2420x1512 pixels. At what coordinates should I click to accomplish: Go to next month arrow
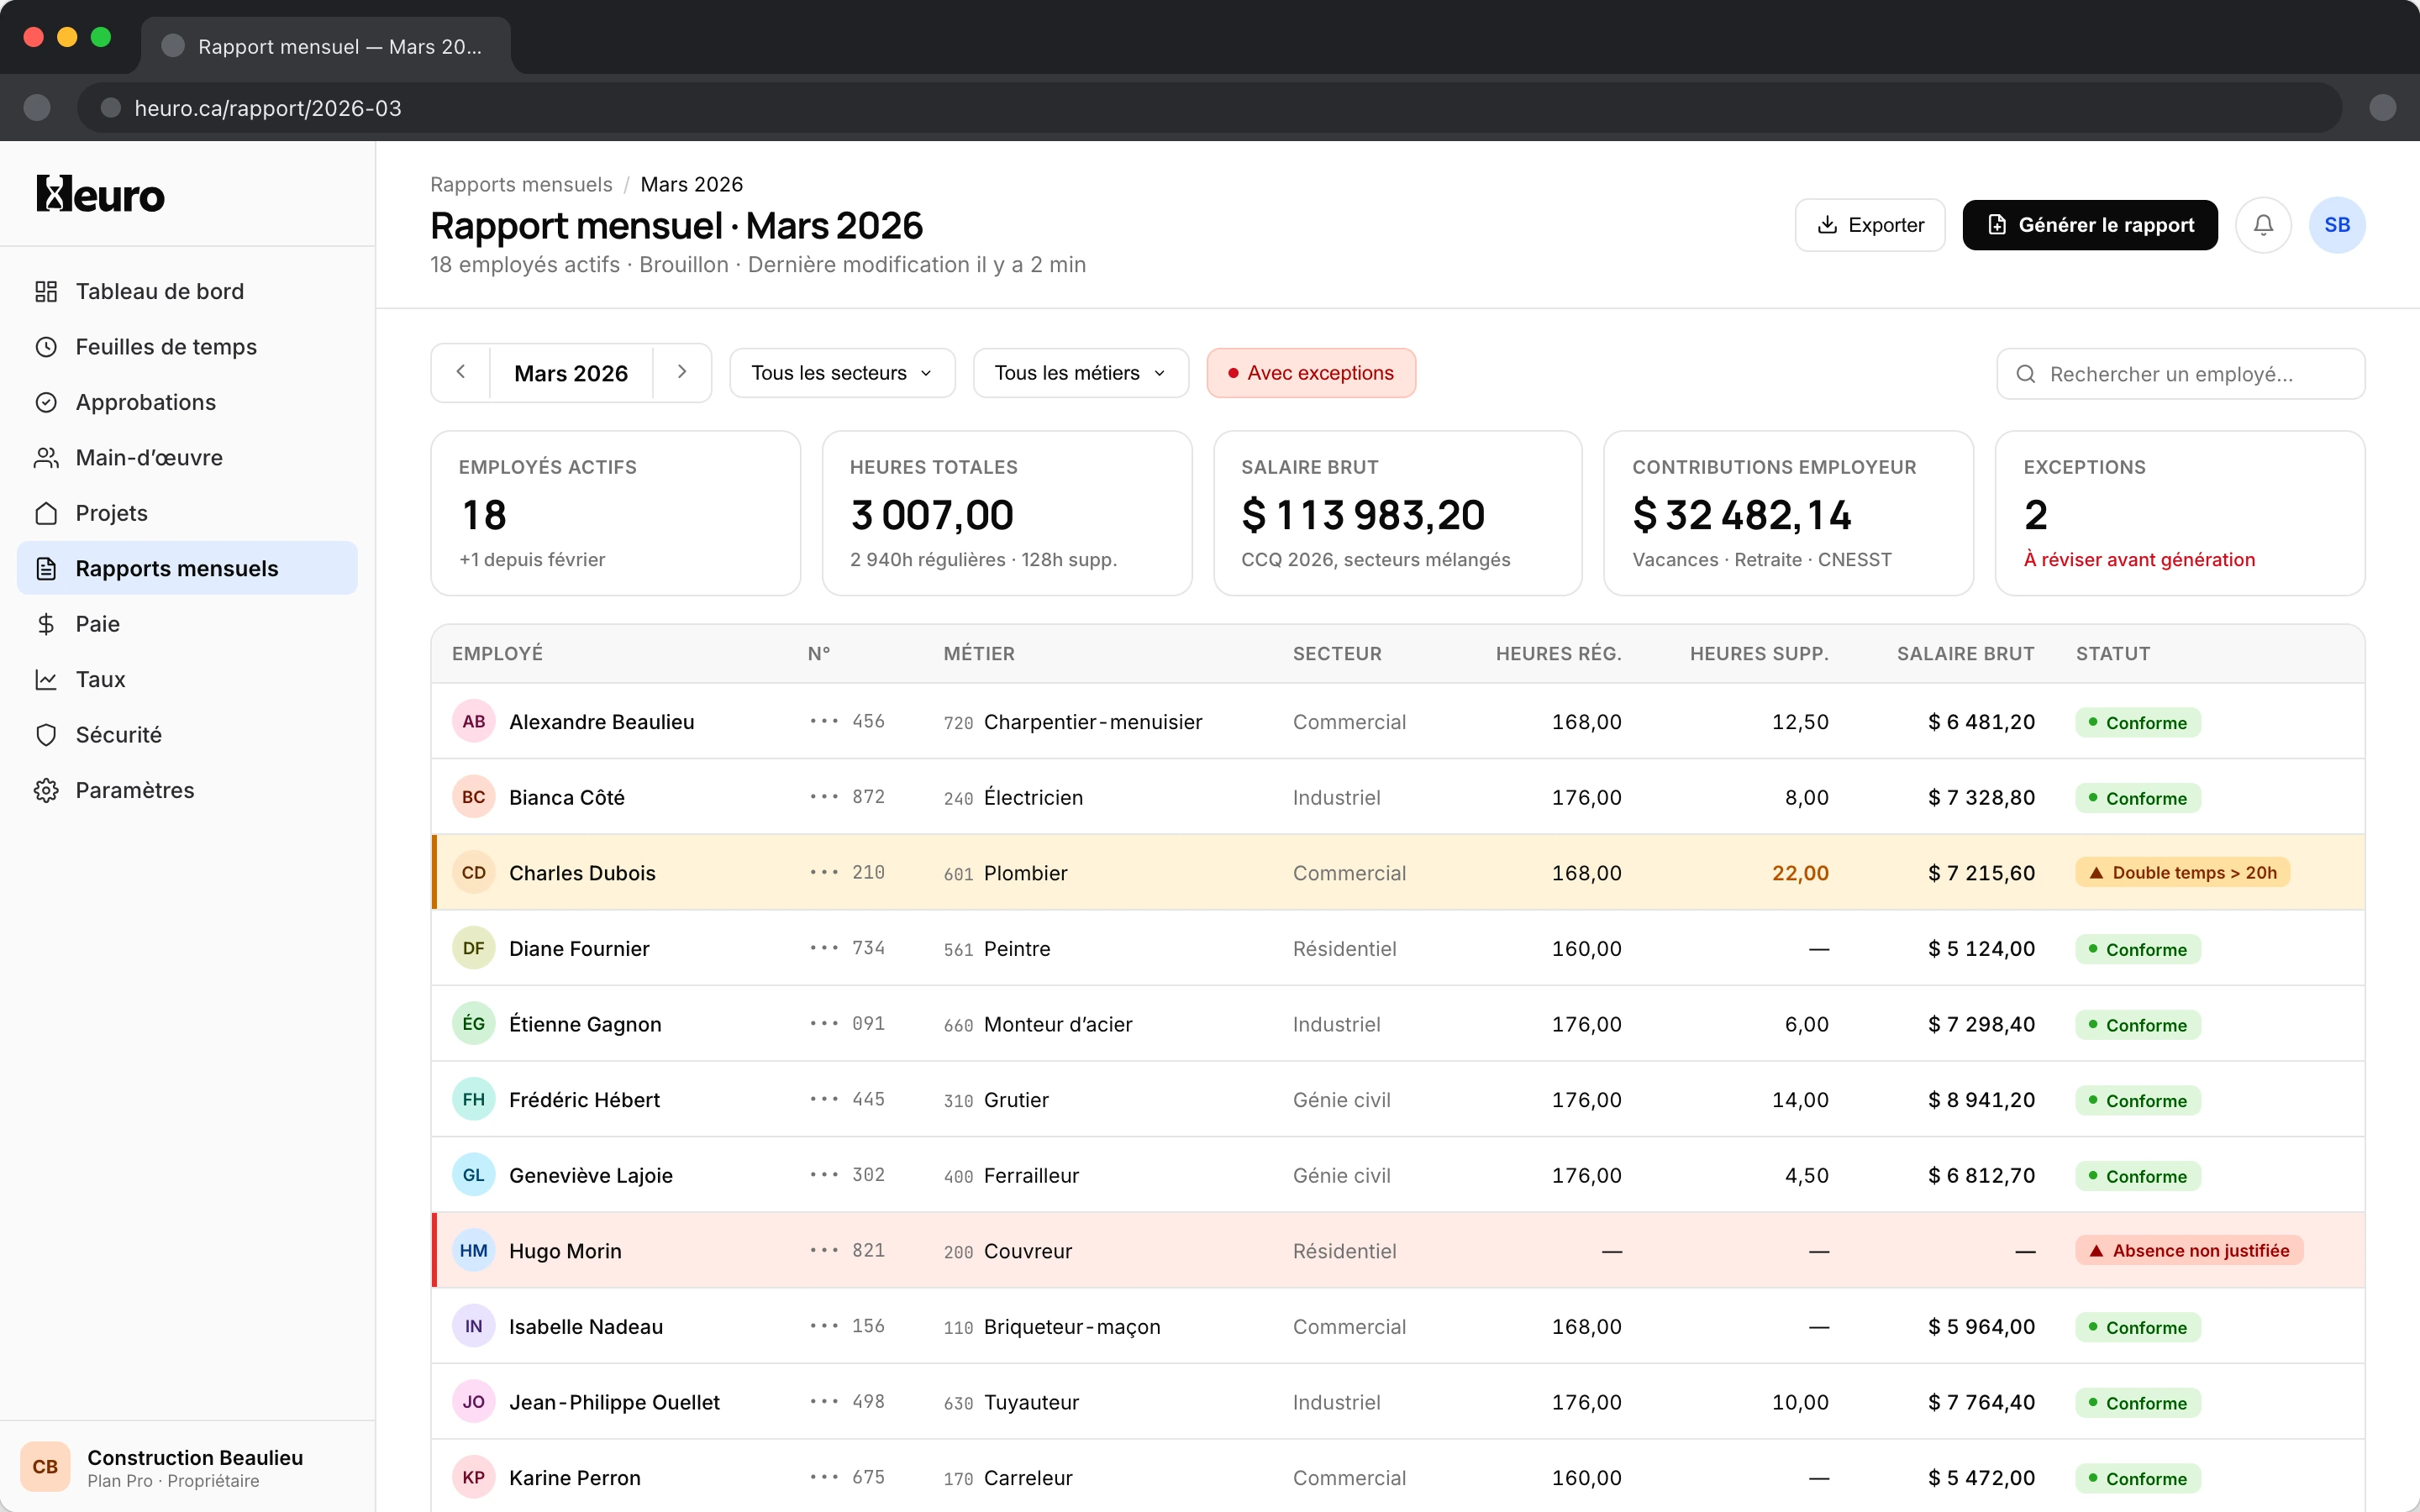[x=682, y=372]
